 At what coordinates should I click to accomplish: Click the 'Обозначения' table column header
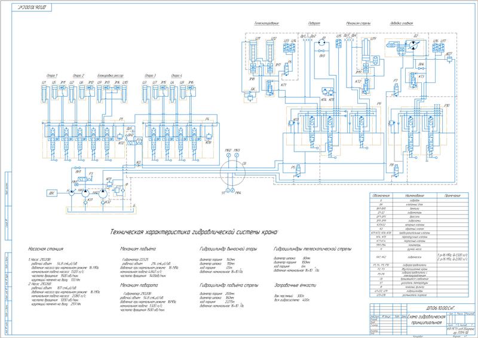click(x=381, y=195)
